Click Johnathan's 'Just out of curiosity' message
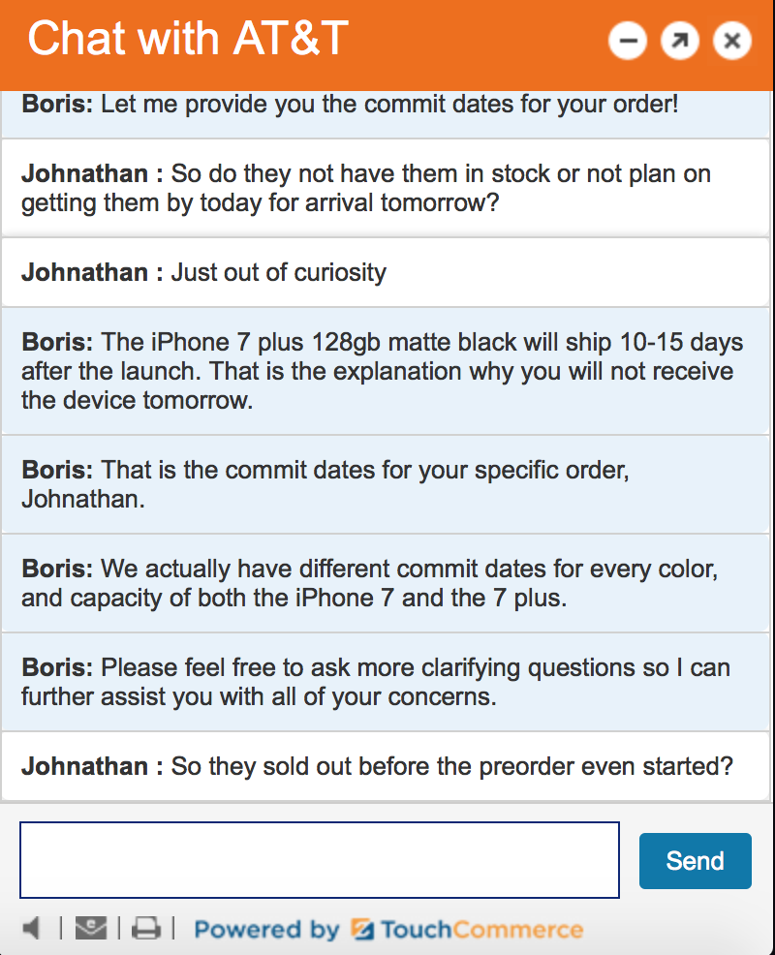The height and width of the screenshot is (955, 775). 385,272
